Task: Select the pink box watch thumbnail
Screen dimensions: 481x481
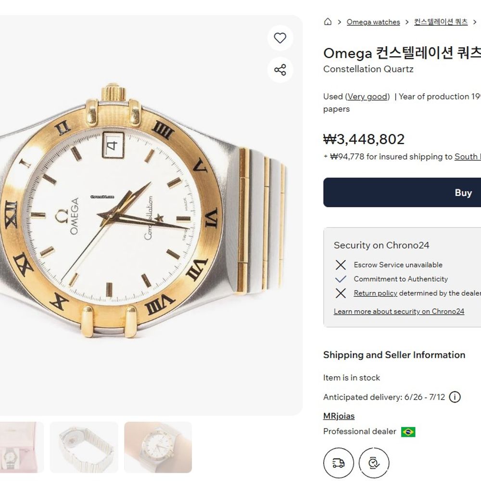Action: point(22,447)
